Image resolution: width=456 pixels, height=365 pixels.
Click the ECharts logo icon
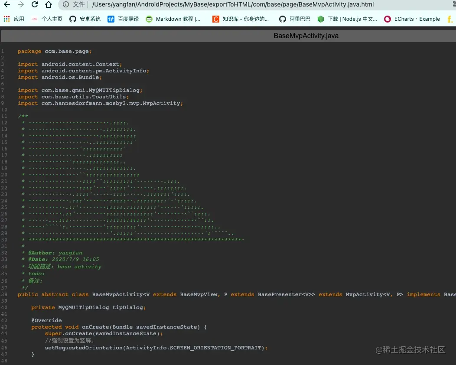(x=388, y=19)
